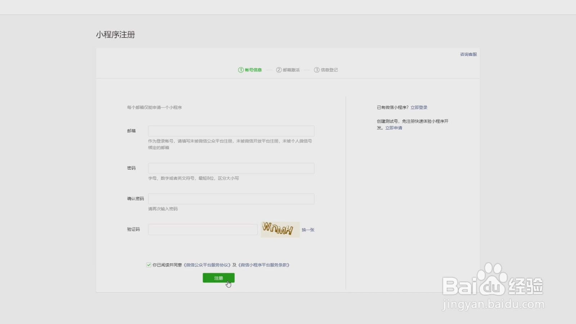576x324 pixels.
Task: Open 微信小程序平台服务条款 link
Action: click(x=264, y=265)
